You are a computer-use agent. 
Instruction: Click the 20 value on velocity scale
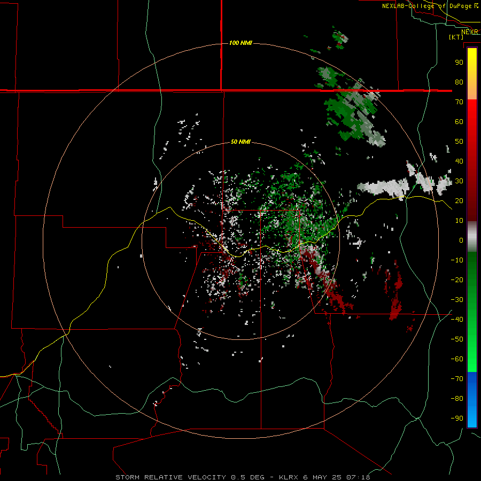459,200
